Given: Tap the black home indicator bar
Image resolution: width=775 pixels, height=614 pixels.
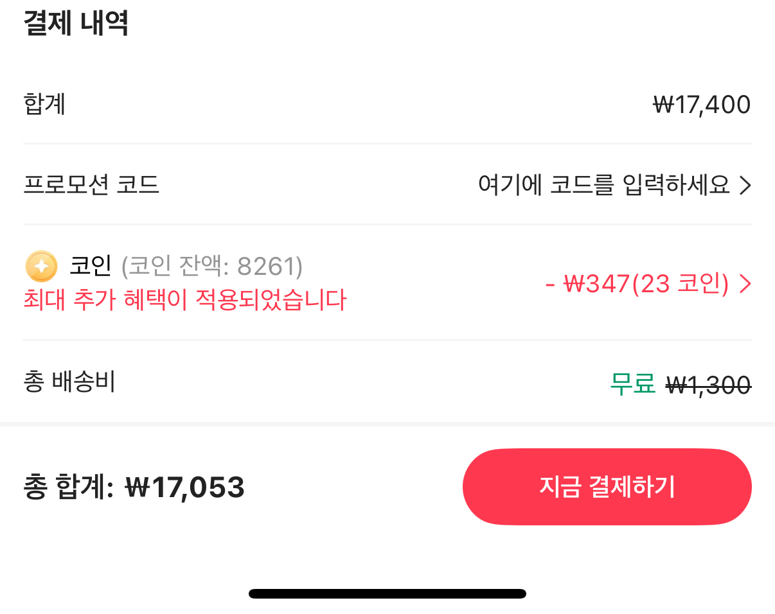Looking at the screenshot, I should coord(387,593).
